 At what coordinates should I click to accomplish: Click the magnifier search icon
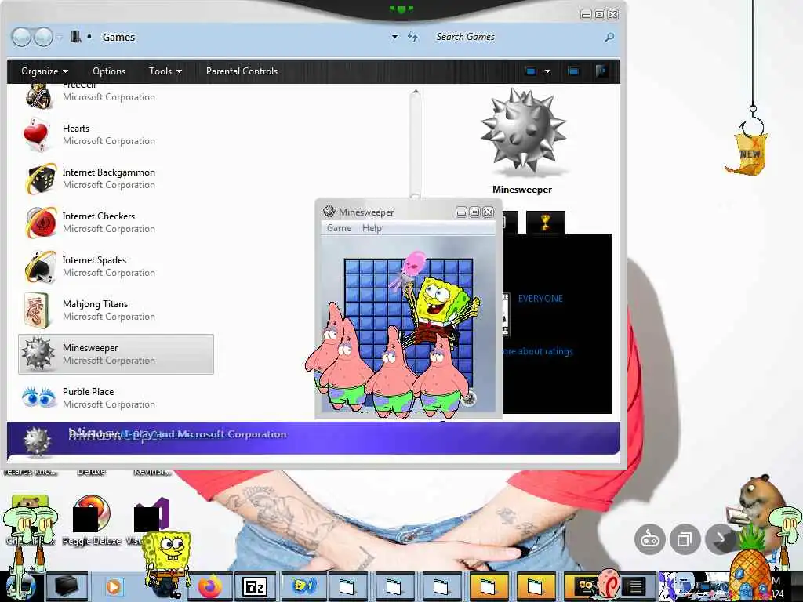coord(609,37)
